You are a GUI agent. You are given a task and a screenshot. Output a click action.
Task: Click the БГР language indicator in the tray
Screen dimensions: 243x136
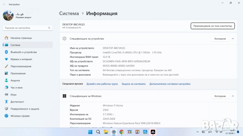(210, 132)
